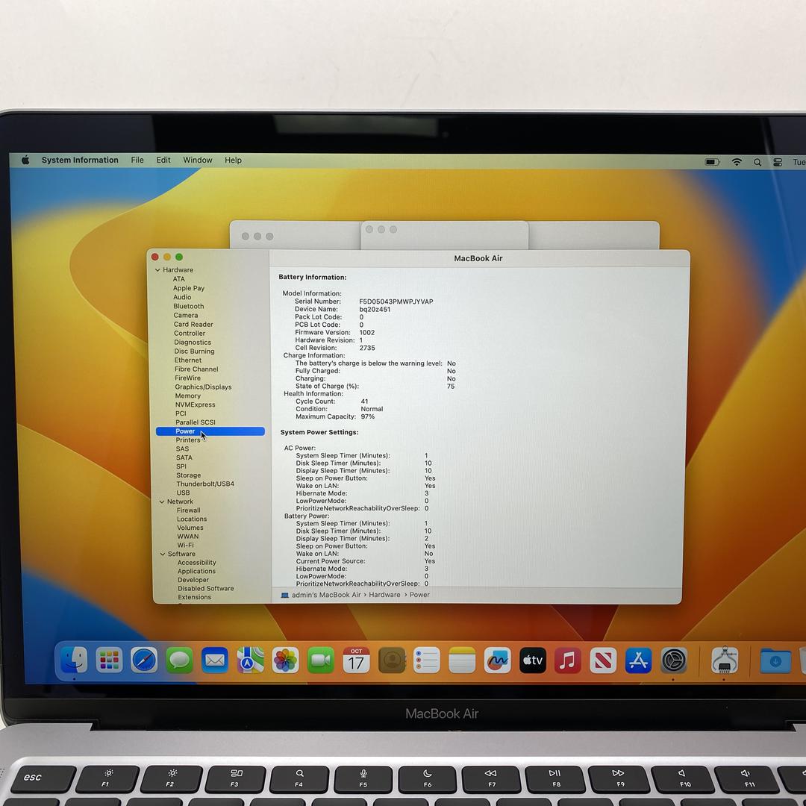Viewport: 806px width, 806px height.
Task: Select NVMExpress in the sidebar
Action: click(x=196, y=404)
